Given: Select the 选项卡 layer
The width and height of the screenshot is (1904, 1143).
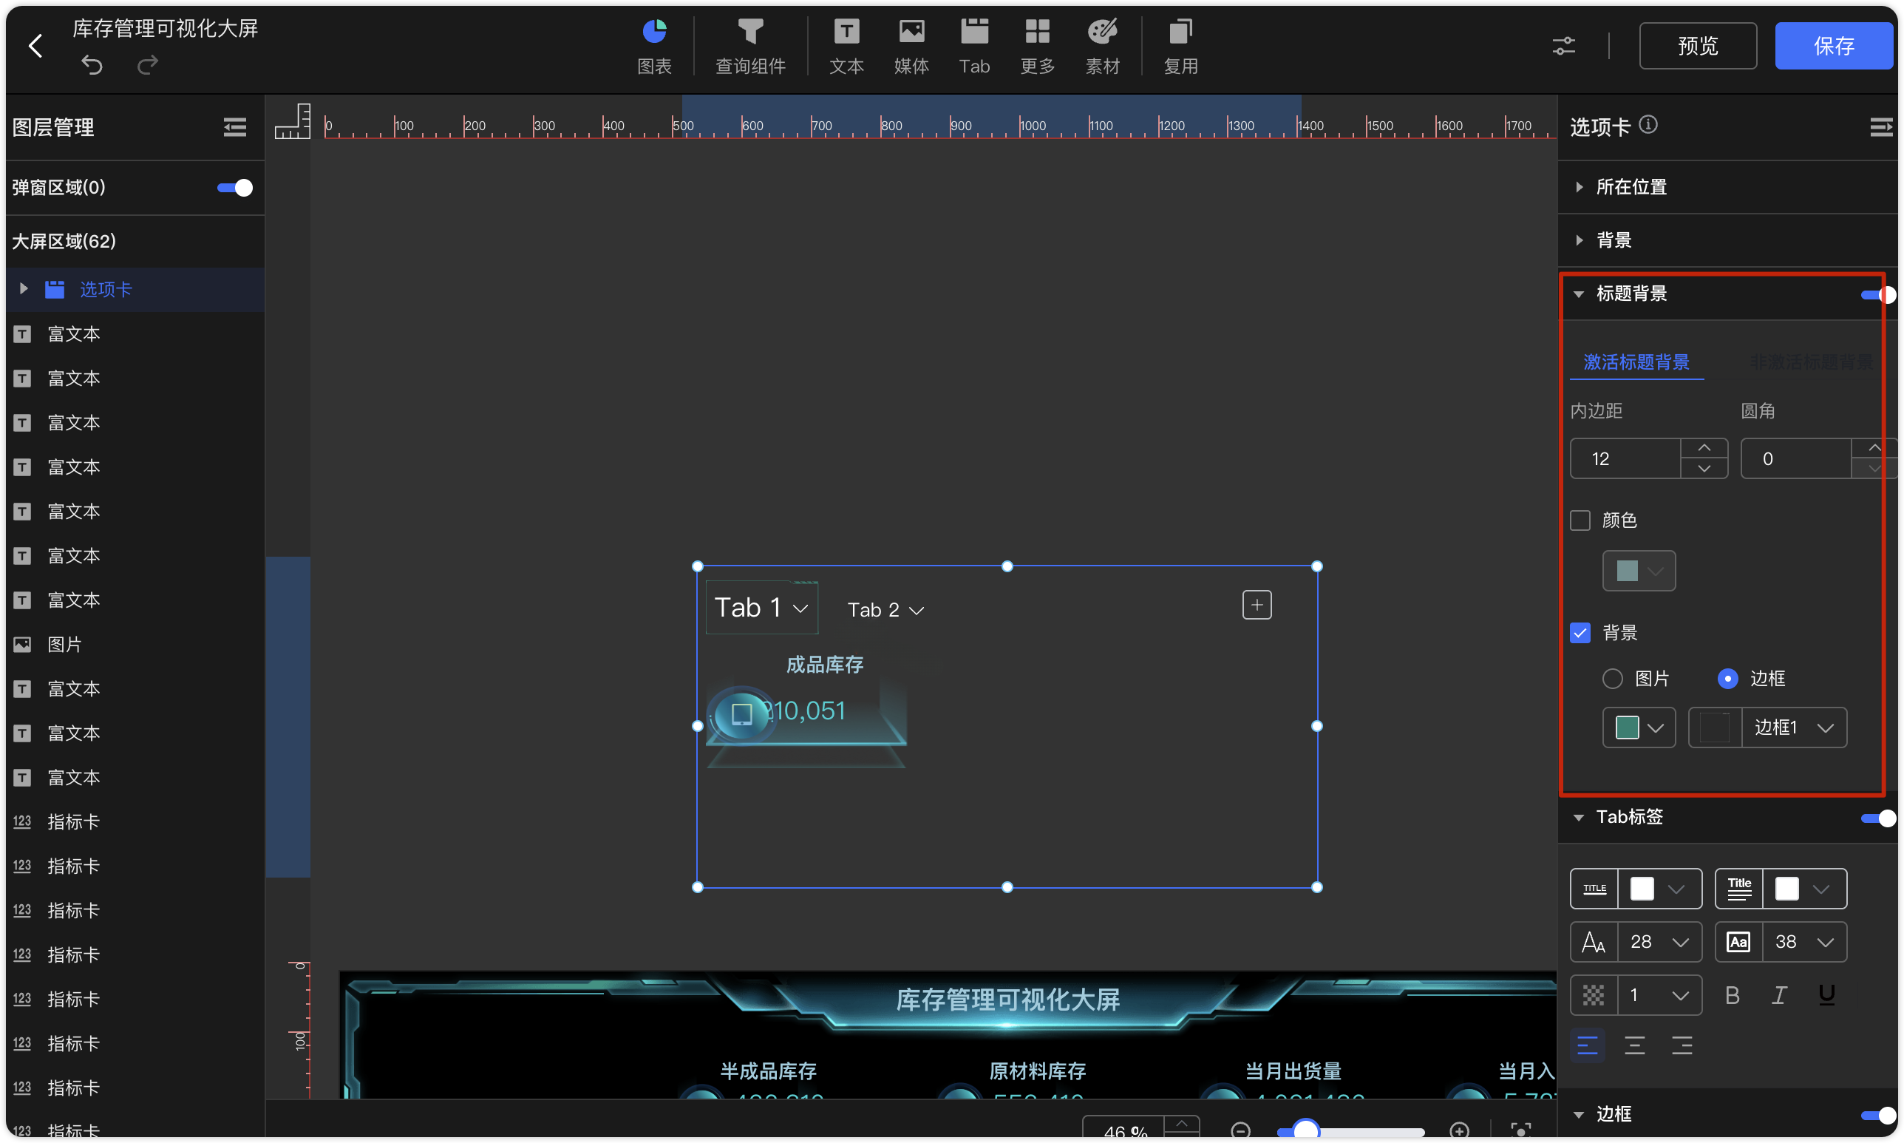Looking at the screenshot, I should coord(135,290).
